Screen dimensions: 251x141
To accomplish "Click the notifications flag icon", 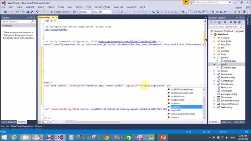I will (186, 2).
